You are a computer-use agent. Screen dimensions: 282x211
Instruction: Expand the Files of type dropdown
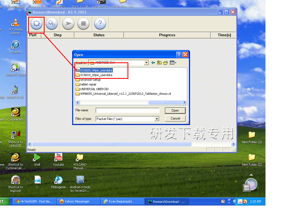pyautogui.click(x=157, y=119)
